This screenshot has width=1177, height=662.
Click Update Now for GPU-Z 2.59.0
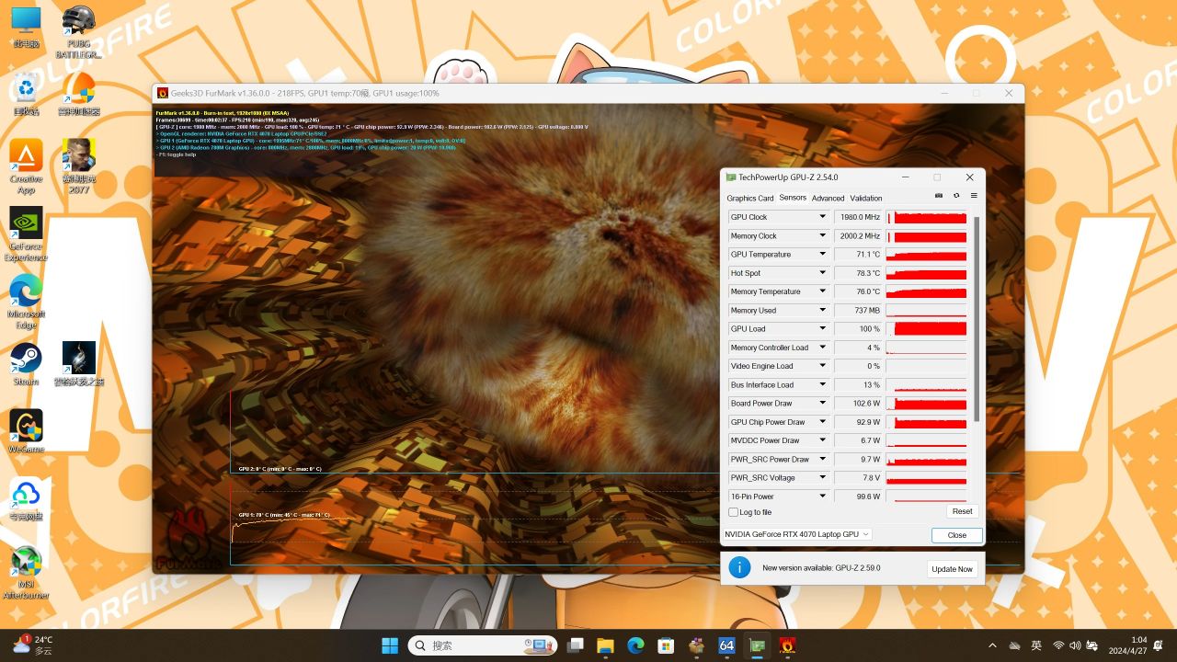coord(952,569)
